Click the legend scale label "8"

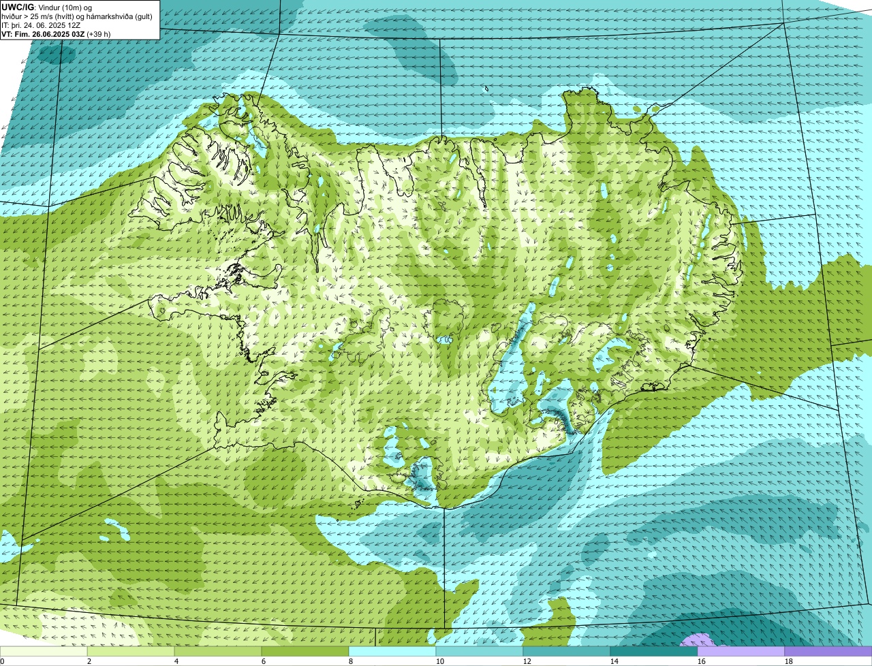point(351,661)
